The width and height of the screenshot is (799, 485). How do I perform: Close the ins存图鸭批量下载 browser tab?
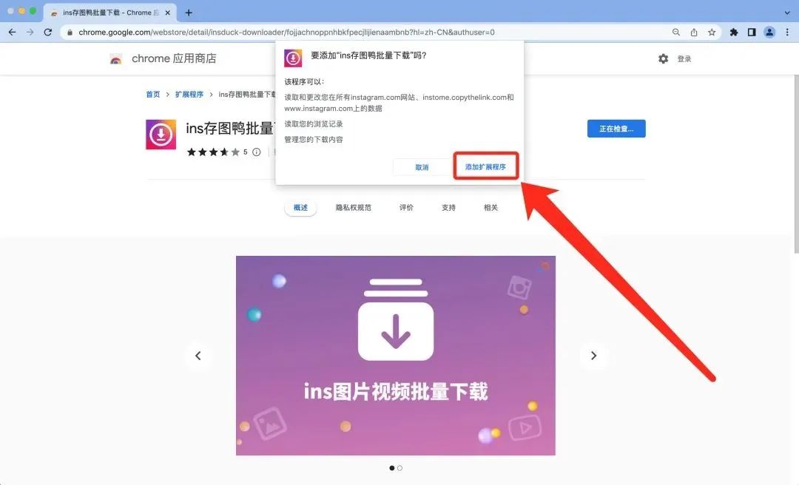click(168, 13)
